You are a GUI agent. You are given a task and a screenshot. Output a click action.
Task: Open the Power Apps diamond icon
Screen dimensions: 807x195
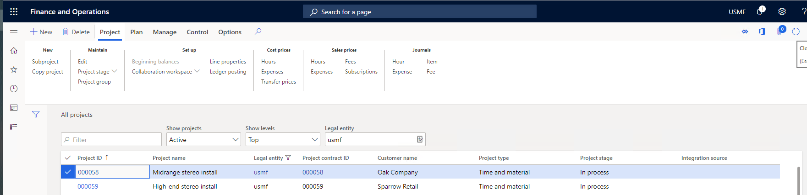pos(745,32)
